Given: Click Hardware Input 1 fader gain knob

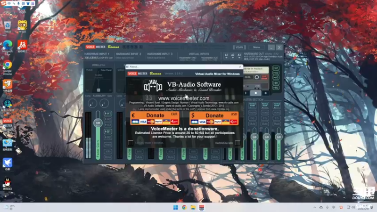Looking at the screenshot, I should pyautogui.click(x=98, y=123).
